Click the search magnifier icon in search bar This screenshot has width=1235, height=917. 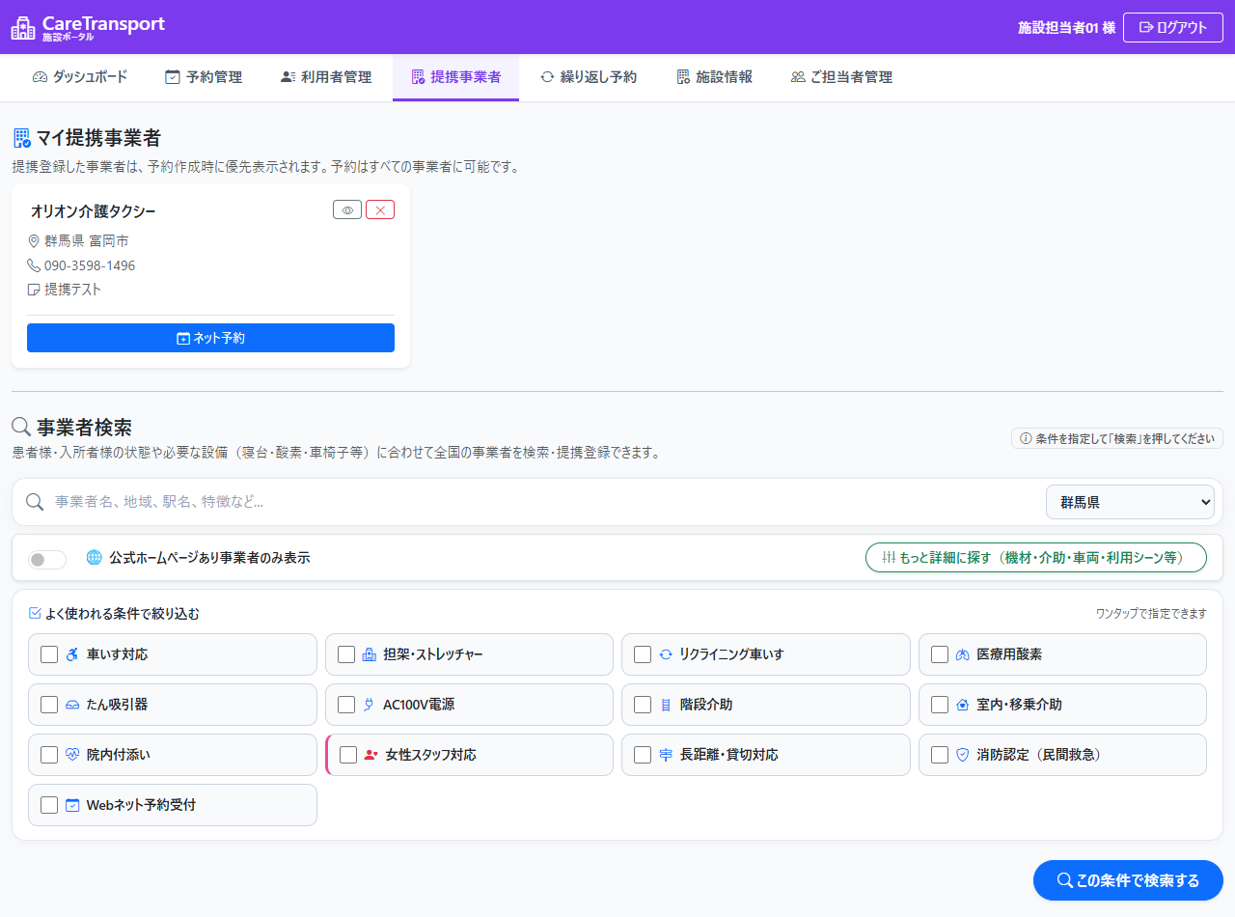35,502
